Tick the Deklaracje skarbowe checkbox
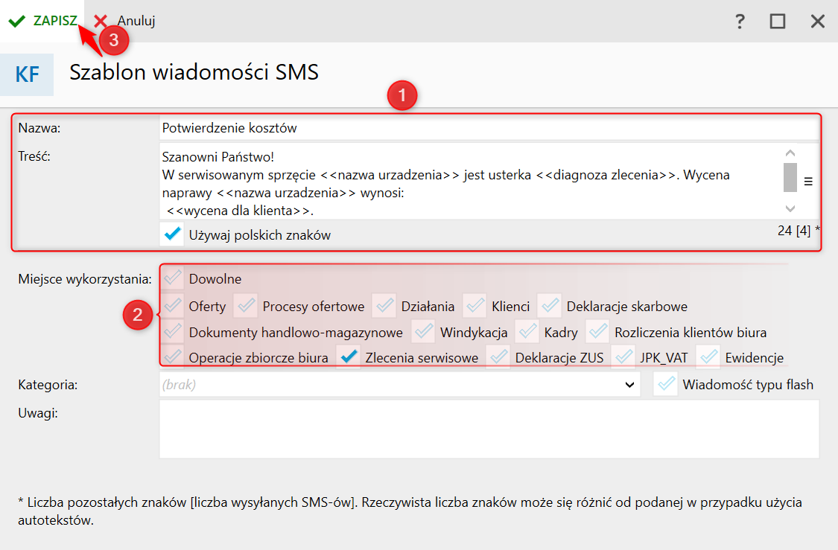This screenshot has height=550, width=838. (550, 306)
